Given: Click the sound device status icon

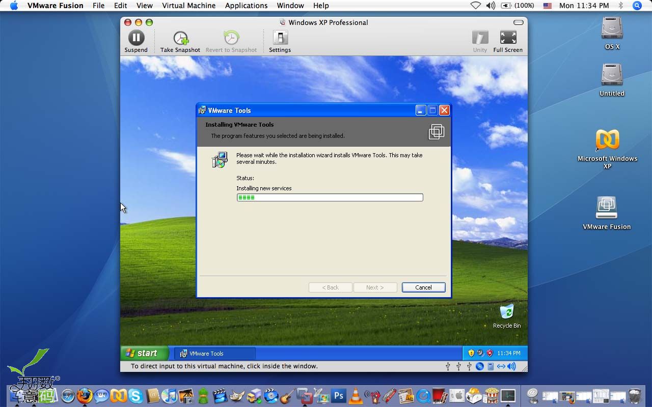Looking at the screenshot, I should [x=511, y=366].
